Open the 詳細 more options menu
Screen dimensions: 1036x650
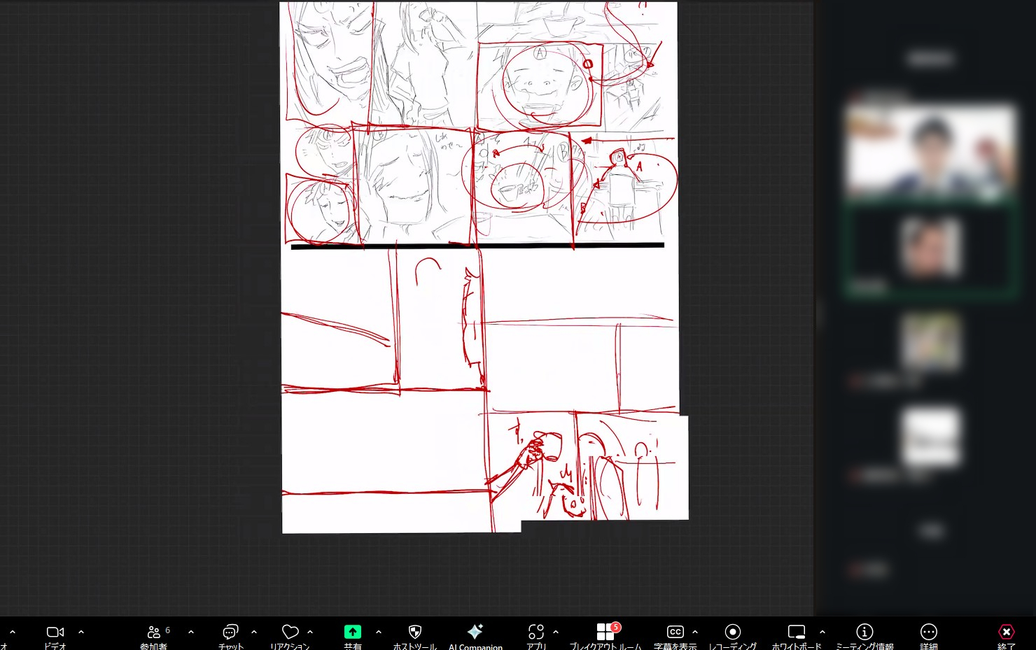[x=929, y=633]
